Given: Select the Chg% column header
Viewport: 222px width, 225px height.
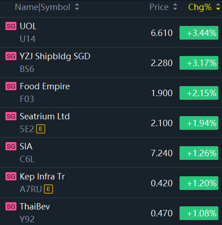Looking at the screenshot, I should point(200,7).
